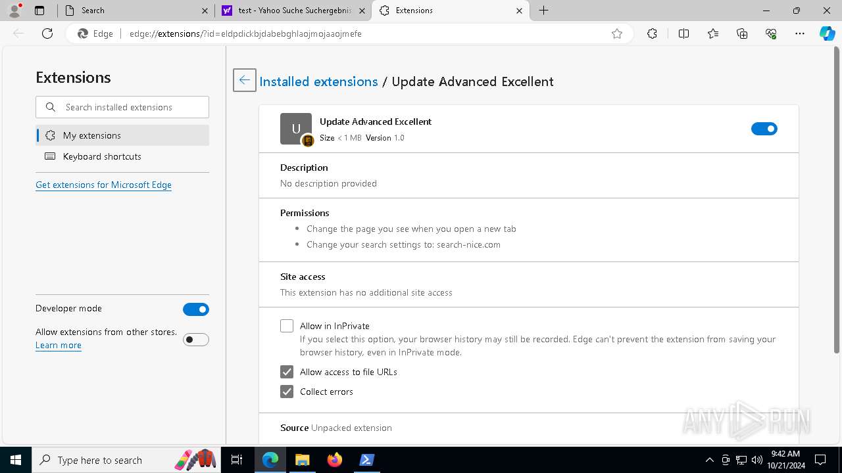Open a new tab
This screenshot has height=473, width=842.
(x=544, y=11)
